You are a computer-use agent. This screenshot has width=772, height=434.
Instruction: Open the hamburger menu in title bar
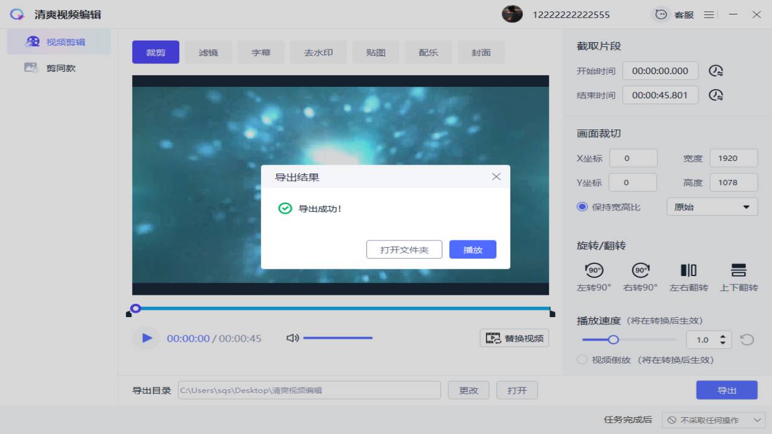(709, 14)
